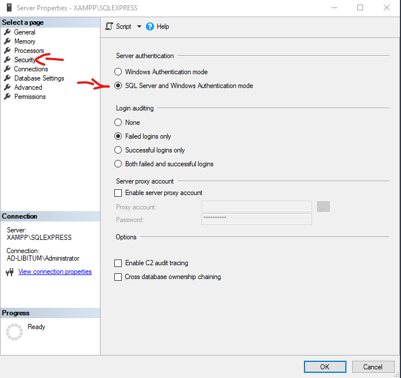Select Windows Authentication mode

pyautogui.click(x=118, y=72)
